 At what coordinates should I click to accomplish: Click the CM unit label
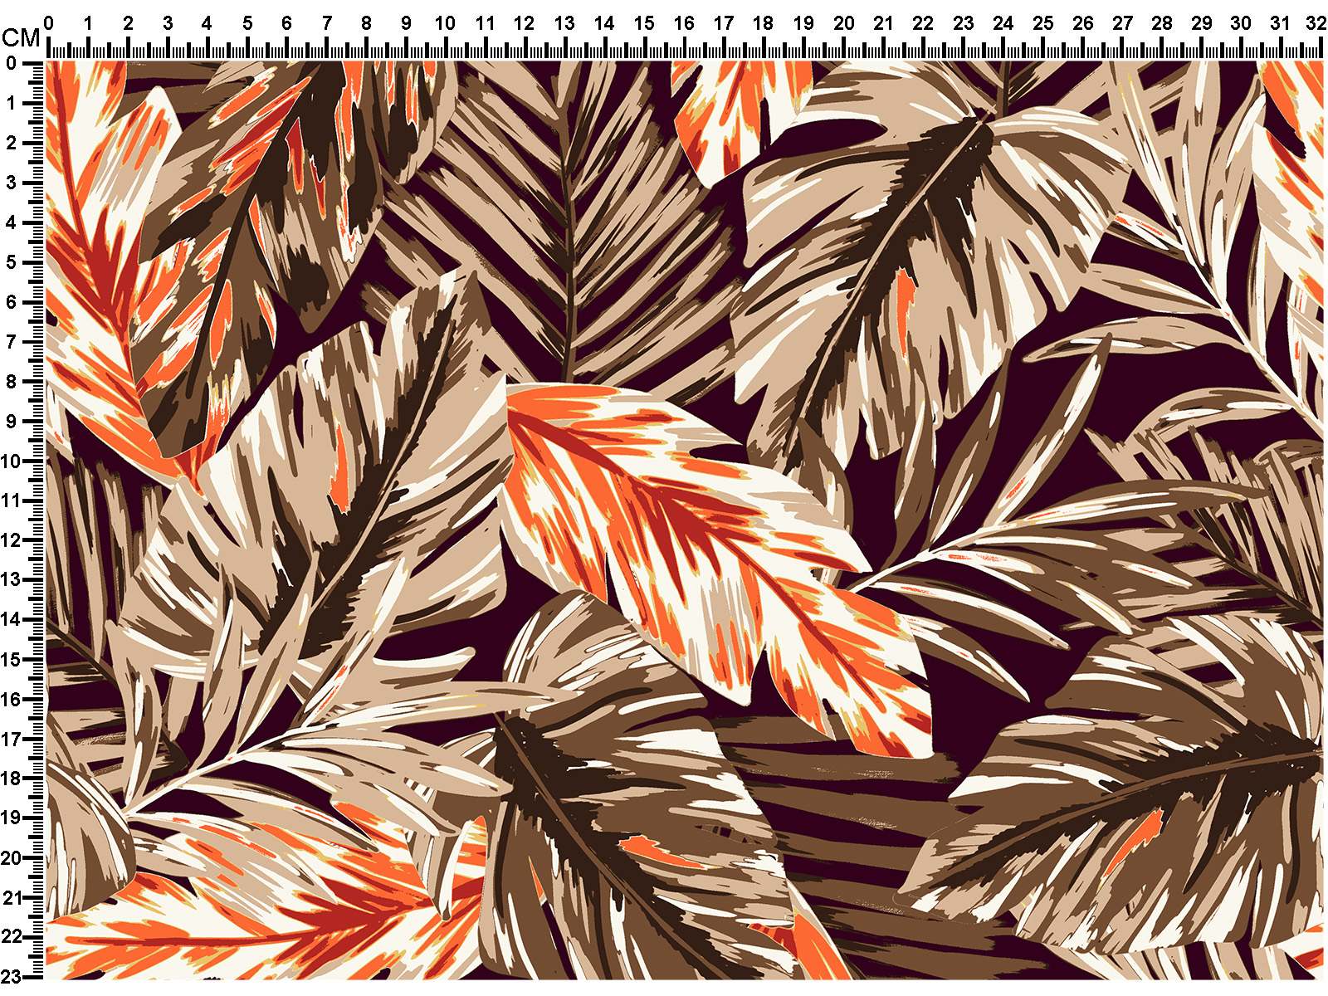21,38
